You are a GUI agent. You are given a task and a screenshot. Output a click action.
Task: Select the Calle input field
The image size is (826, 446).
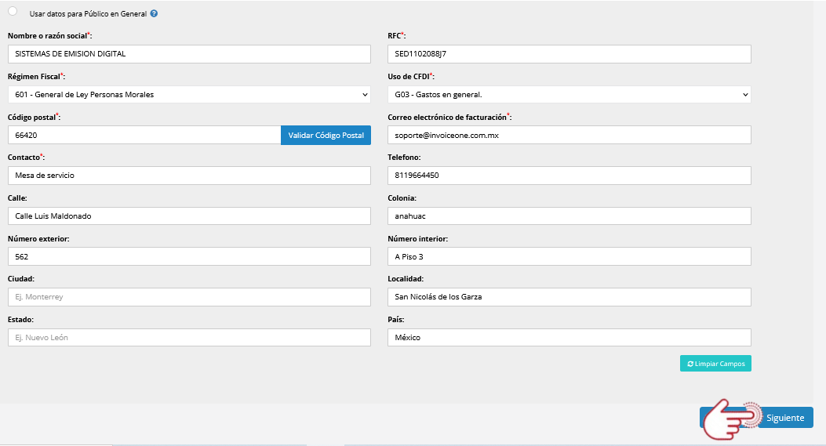[188, 216]
